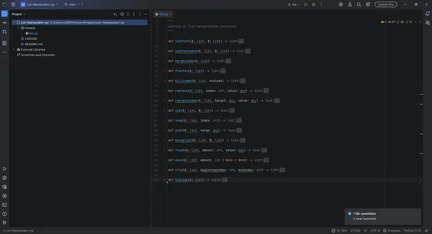The image size is (432, 234).
Task: Open the Problems tool window
Action: coord(4,213)
